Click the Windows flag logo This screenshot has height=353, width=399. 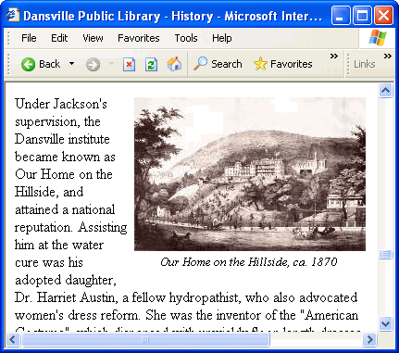click(378, 38)
